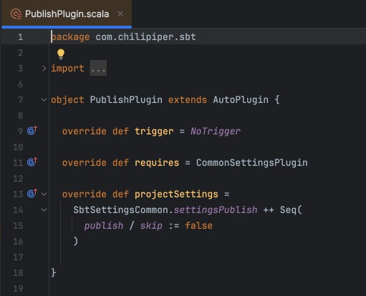Click the 'skip' key on line 15
366x296 pixels.
pyautogui.click(x=151, y=226)
